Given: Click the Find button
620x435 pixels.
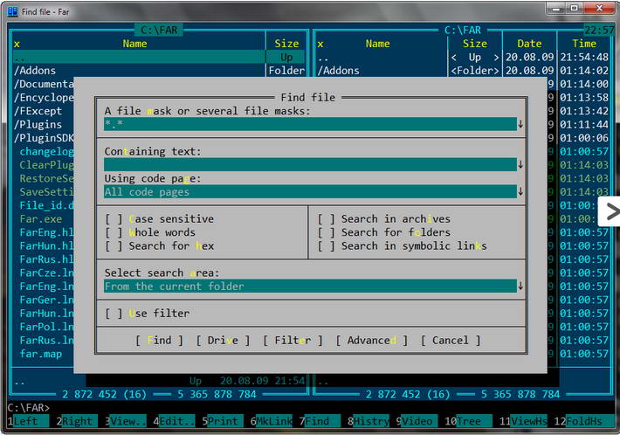Looking at the screenshot, I should pos(159,341).
